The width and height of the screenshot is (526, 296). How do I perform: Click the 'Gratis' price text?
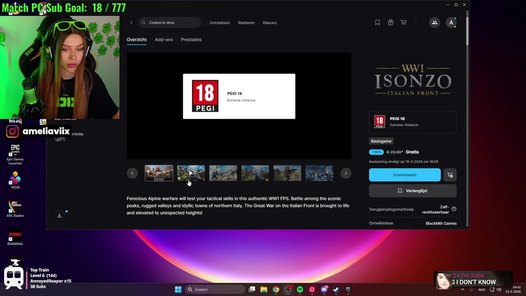[x=412, y=152]
